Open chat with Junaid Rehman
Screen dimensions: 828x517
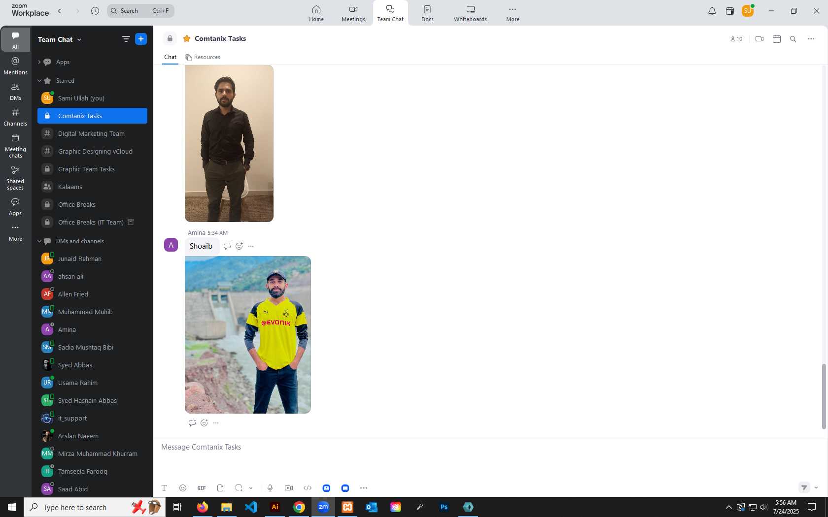click(x=92, y=258)
